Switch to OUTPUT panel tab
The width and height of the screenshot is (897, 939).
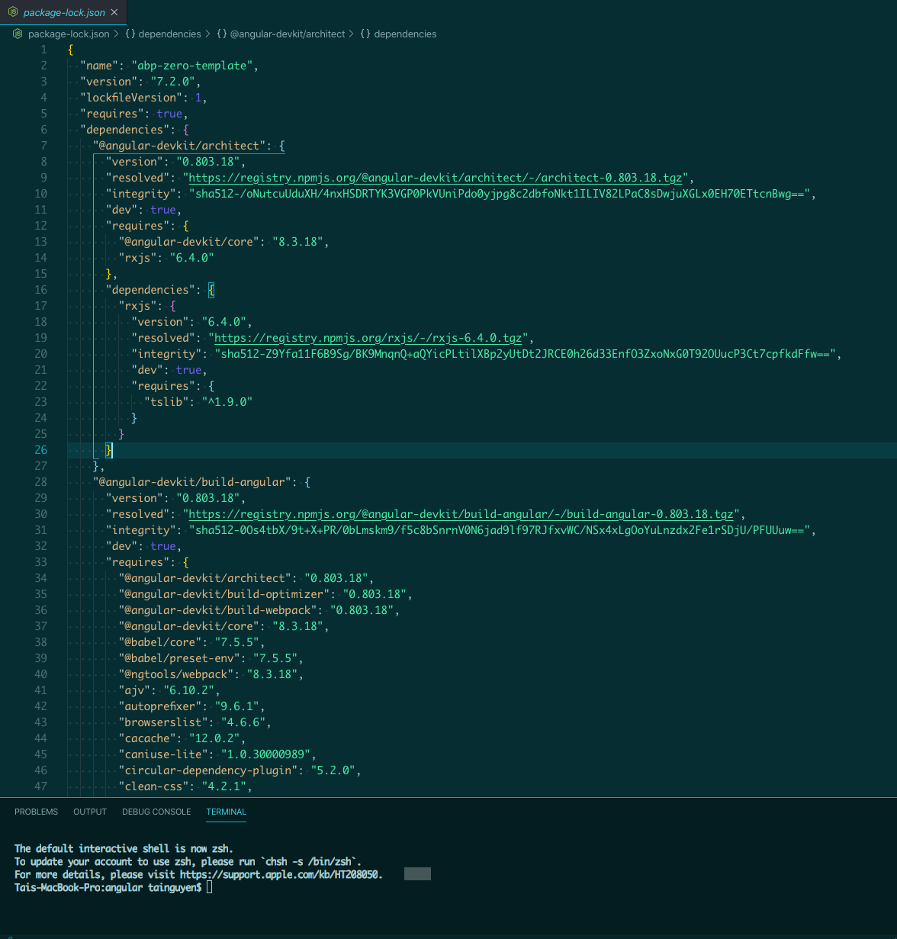(x=90, y=812)
